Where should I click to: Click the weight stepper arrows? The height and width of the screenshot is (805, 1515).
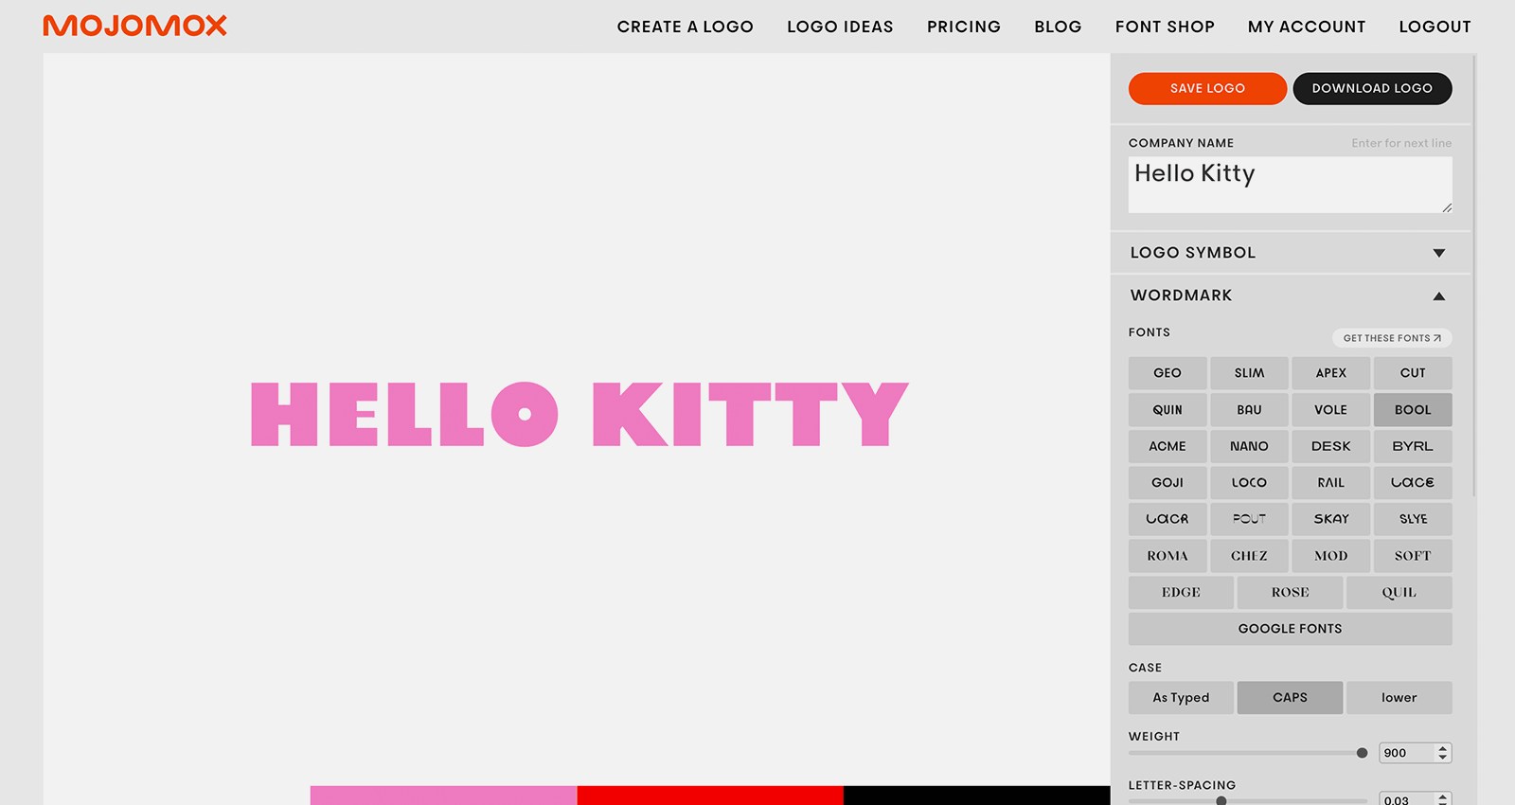pyautogui.click(x=1443, y=753)
